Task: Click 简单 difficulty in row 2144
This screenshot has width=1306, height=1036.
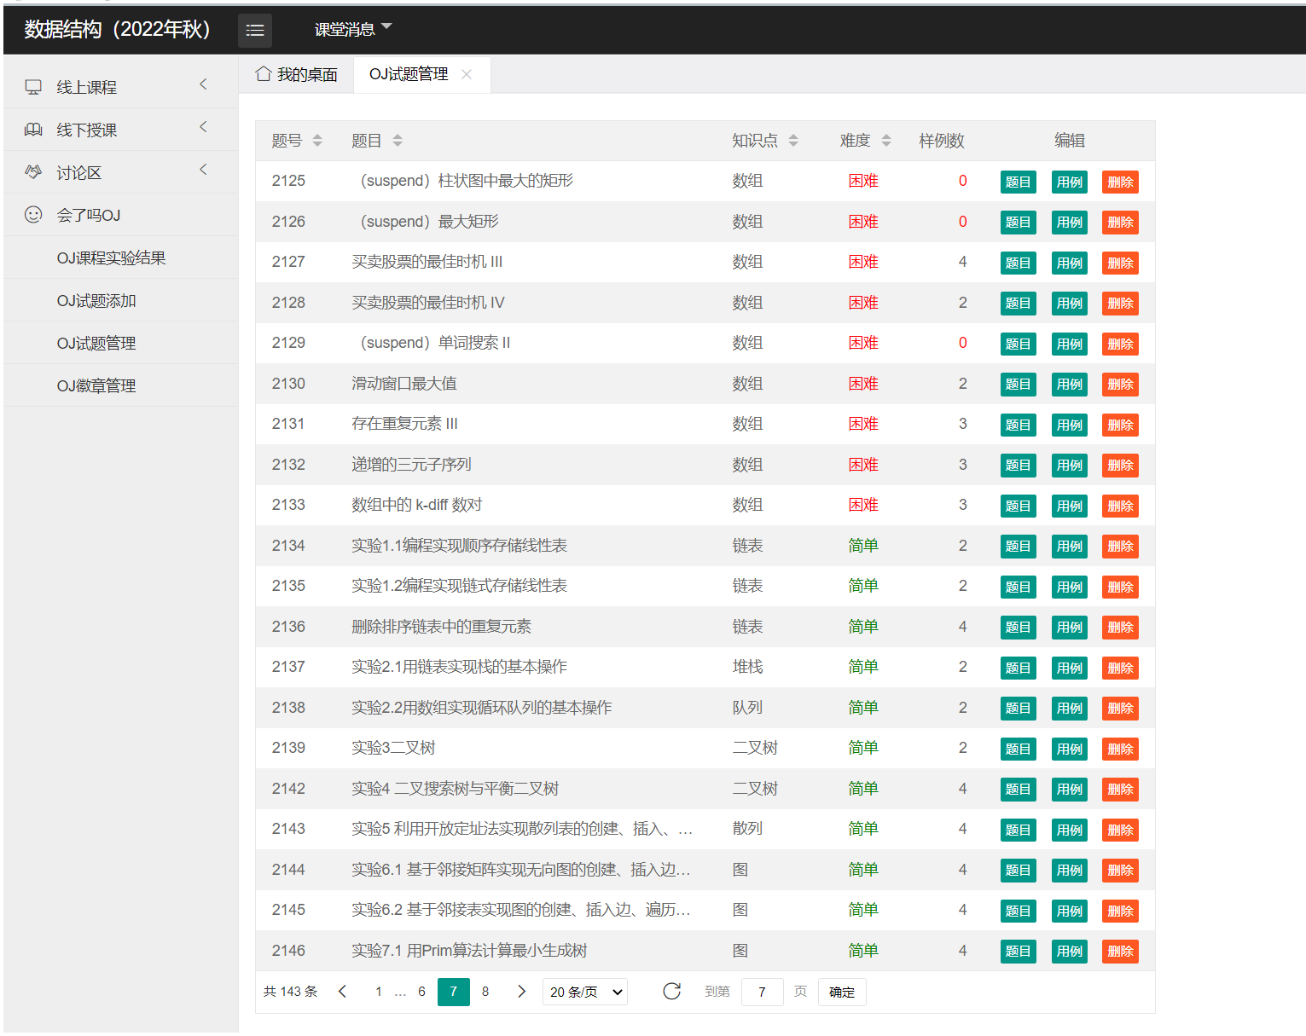Action: point(863,870)
